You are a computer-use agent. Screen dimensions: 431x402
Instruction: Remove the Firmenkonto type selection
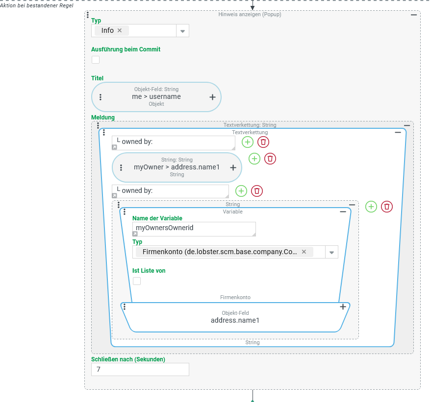304,252
